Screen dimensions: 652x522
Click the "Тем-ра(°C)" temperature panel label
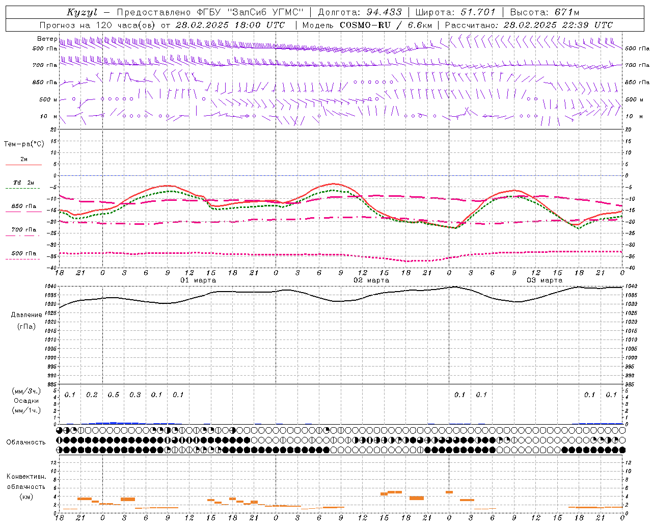[x=24, y=144]
